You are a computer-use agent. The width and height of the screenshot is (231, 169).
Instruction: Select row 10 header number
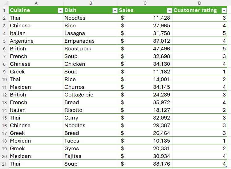pos(4,79)
